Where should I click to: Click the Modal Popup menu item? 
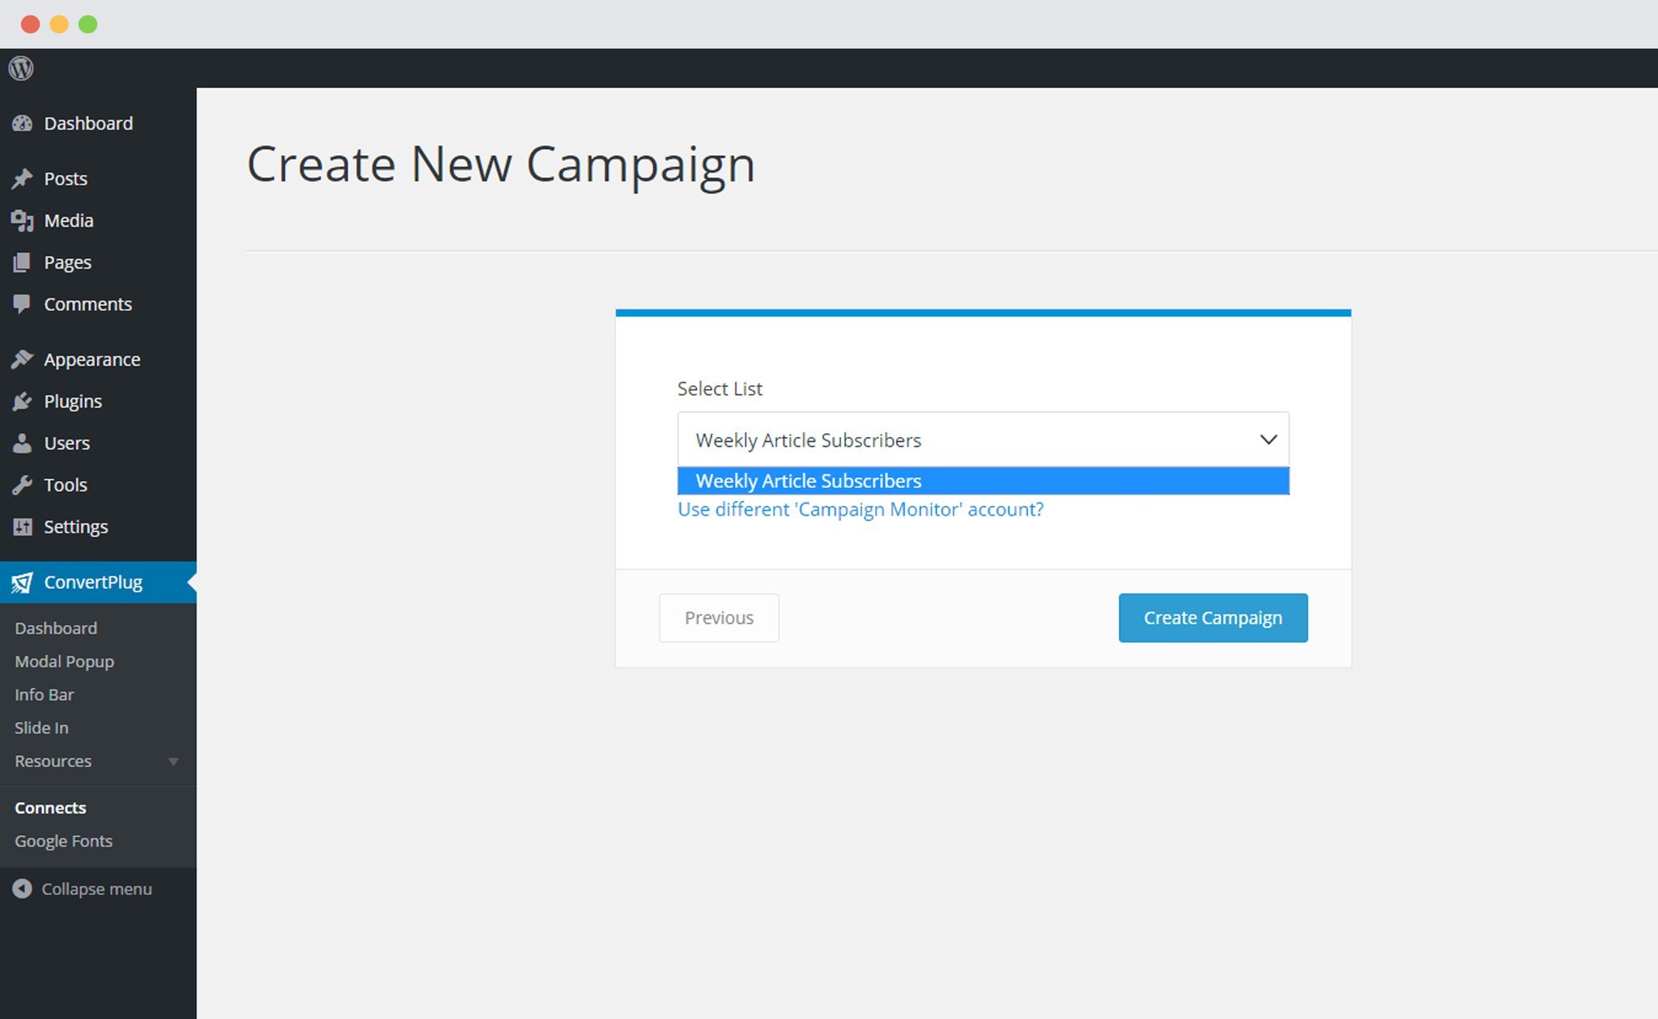pyautogui.click(x=63, y=661)
